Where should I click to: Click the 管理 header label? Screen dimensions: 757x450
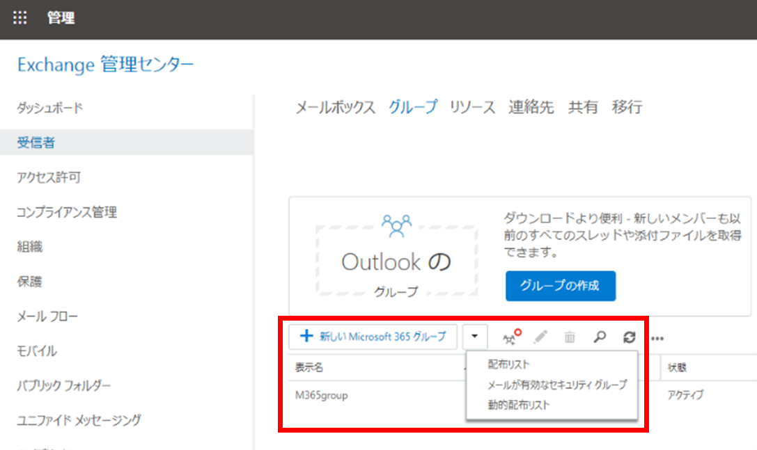point(61,18)
